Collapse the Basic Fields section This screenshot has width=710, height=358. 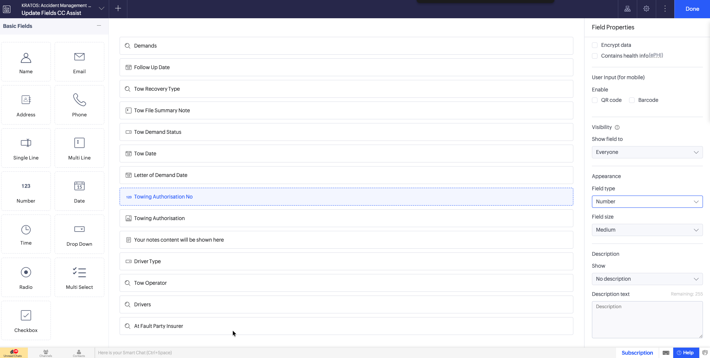point(99,26)
